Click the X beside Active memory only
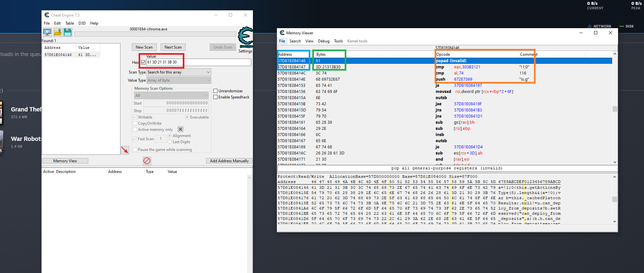644x273 pixels. tap(180, 129)
